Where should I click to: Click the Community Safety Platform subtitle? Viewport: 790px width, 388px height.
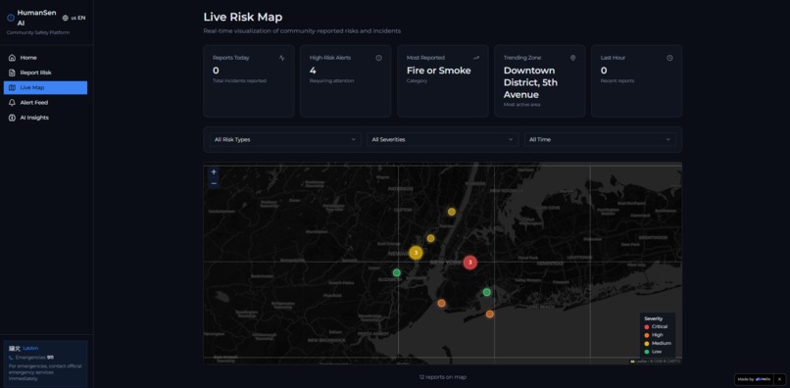tap(38, 32)
